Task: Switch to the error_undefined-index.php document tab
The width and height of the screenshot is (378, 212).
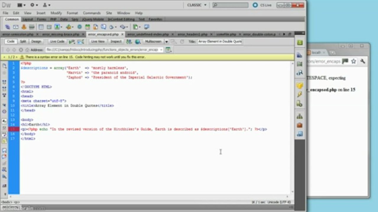Action: [x=148, y=34]
